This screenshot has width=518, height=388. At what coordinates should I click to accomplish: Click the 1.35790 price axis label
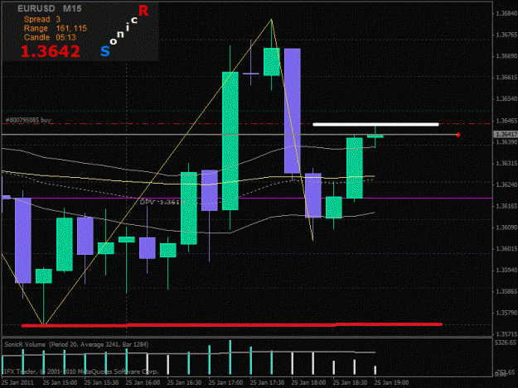point(506,313)
